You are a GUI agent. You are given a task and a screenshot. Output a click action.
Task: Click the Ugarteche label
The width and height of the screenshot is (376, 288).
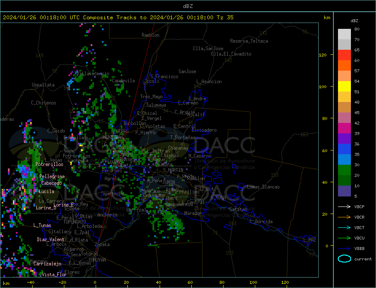point(113,194)
